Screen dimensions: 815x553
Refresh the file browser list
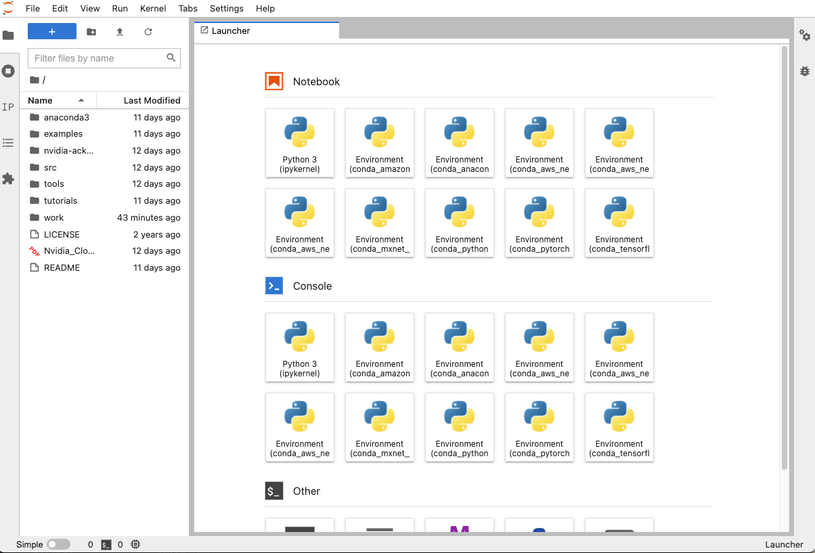point(148,32)
